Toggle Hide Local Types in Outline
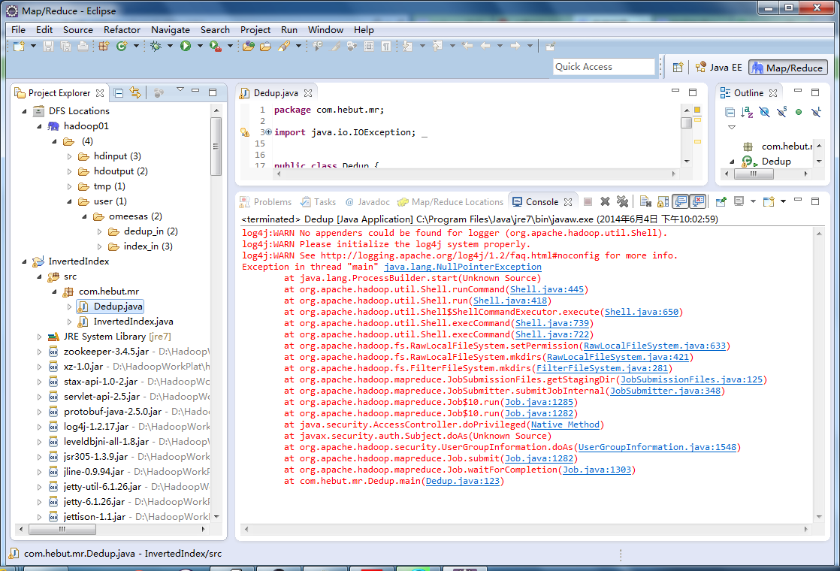 (x=816, y=112)
